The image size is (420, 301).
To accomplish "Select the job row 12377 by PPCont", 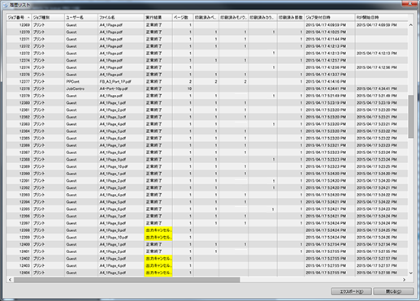I will (207, 81).
